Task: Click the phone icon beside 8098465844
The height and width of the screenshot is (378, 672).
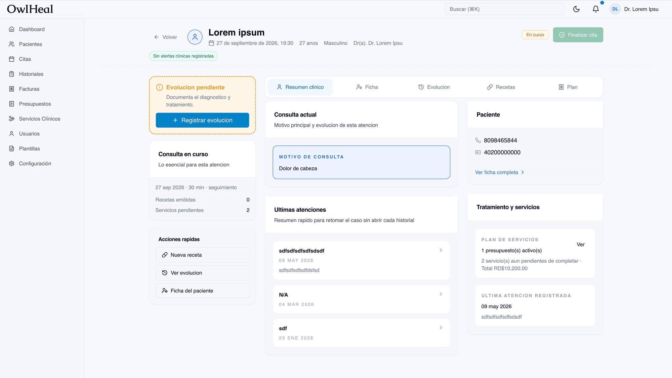Action: pos(478,141)
